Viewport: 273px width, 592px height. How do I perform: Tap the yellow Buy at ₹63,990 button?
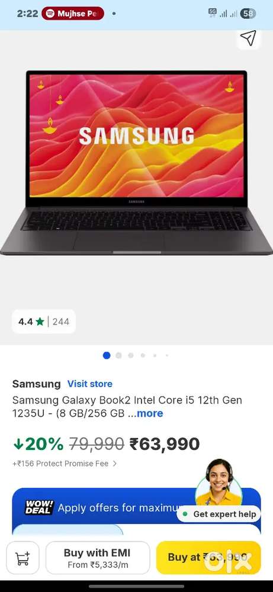208,558
